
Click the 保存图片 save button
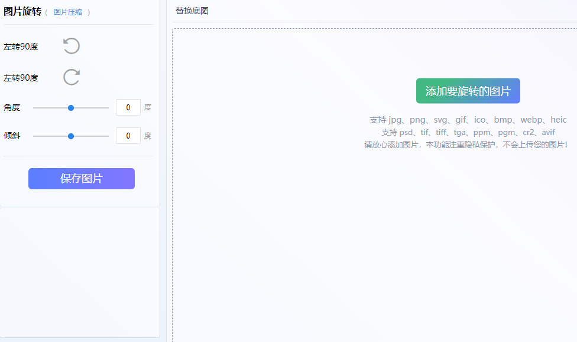tap(81, 178)
